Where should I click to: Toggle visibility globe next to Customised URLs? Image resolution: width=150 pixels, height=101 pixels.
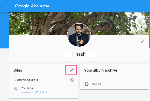tap(72, 80)
